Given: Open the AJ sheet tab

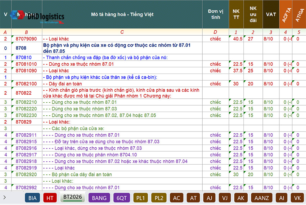Looking at the screenshot, I should point(210,198).
